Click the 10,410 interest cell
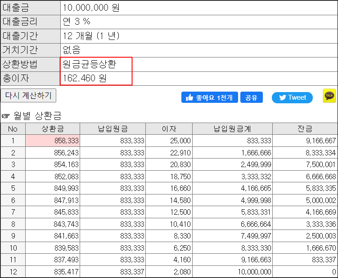Screen dimensions: 338x278 tap(169, 224)
